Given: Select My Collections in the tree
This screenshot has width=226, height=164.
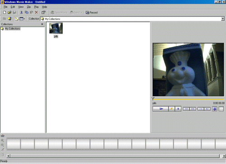Looking at the screenshot, I should (x=13, y=28).
